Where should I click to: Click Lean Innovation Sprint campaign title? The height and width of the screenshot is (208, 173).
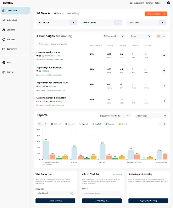click(x=49, y=52)
